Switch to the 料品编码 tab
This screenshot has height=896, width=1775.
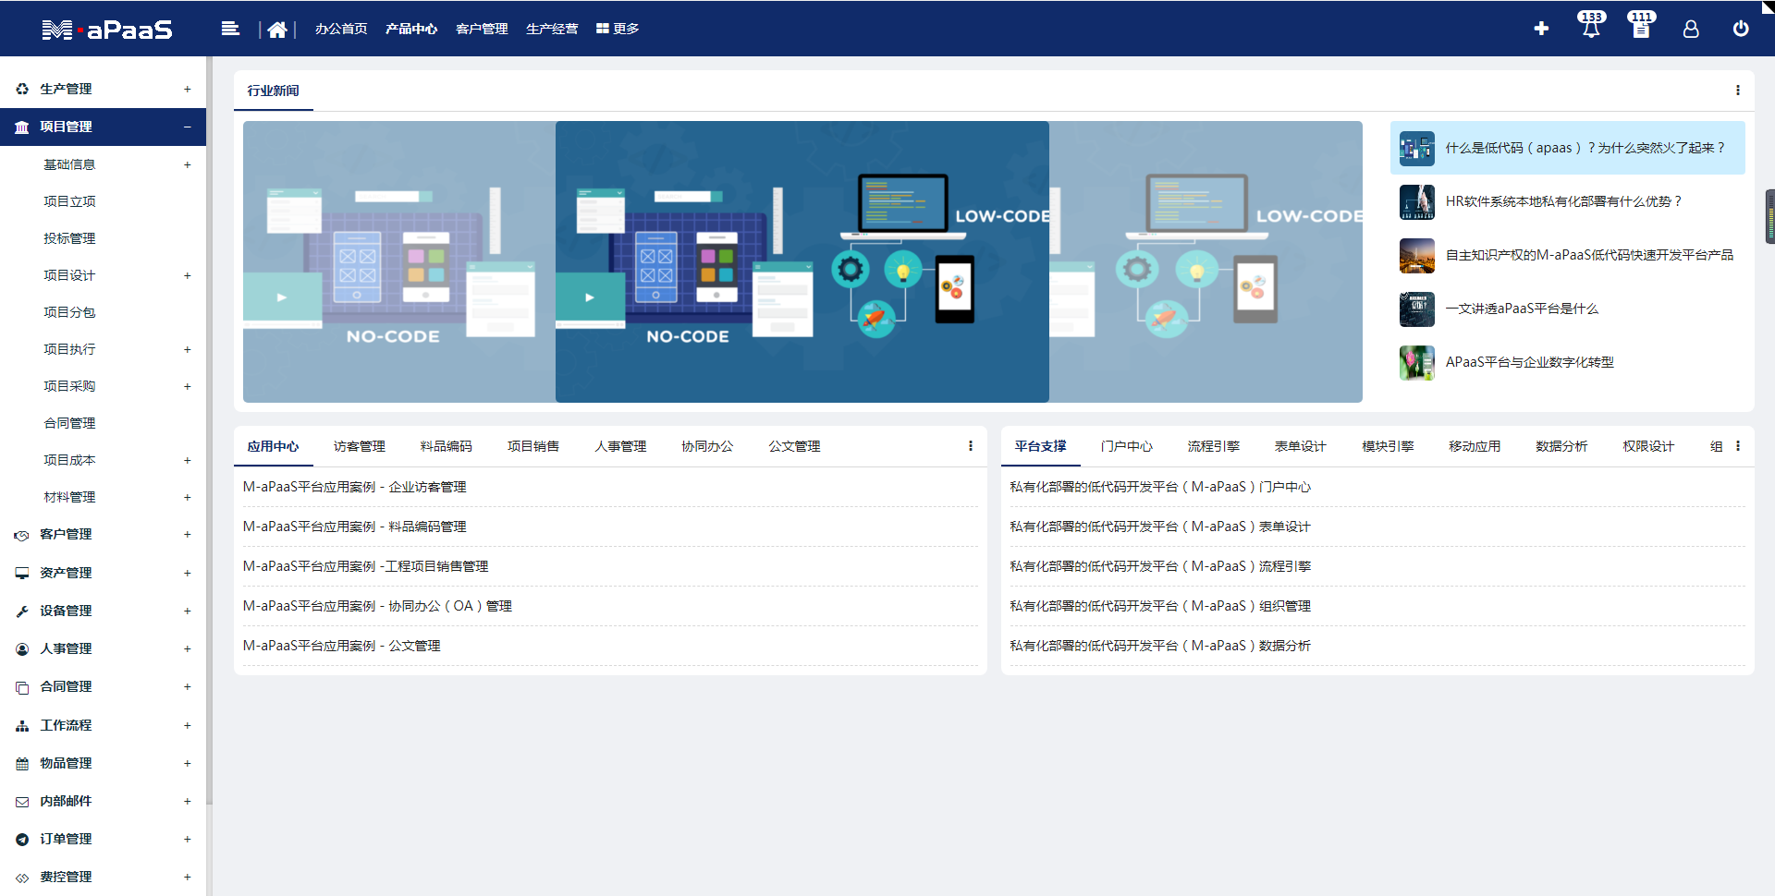(447, 446)
